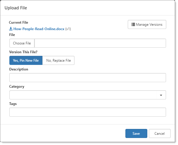Open the Category combo box
This screenshot has width=178, height=145.
[85, 95]
